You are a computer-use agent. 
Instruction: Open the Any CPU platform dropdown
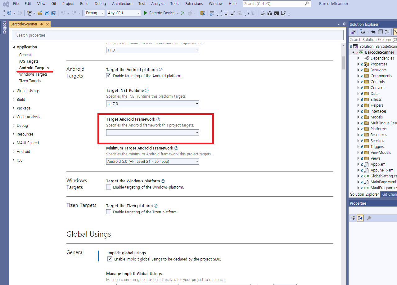click(x=124, y=13)
